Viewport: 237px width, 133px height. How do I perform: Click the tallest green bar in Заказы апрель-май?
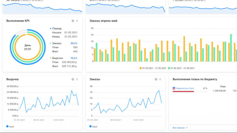(x=231, y=48)
